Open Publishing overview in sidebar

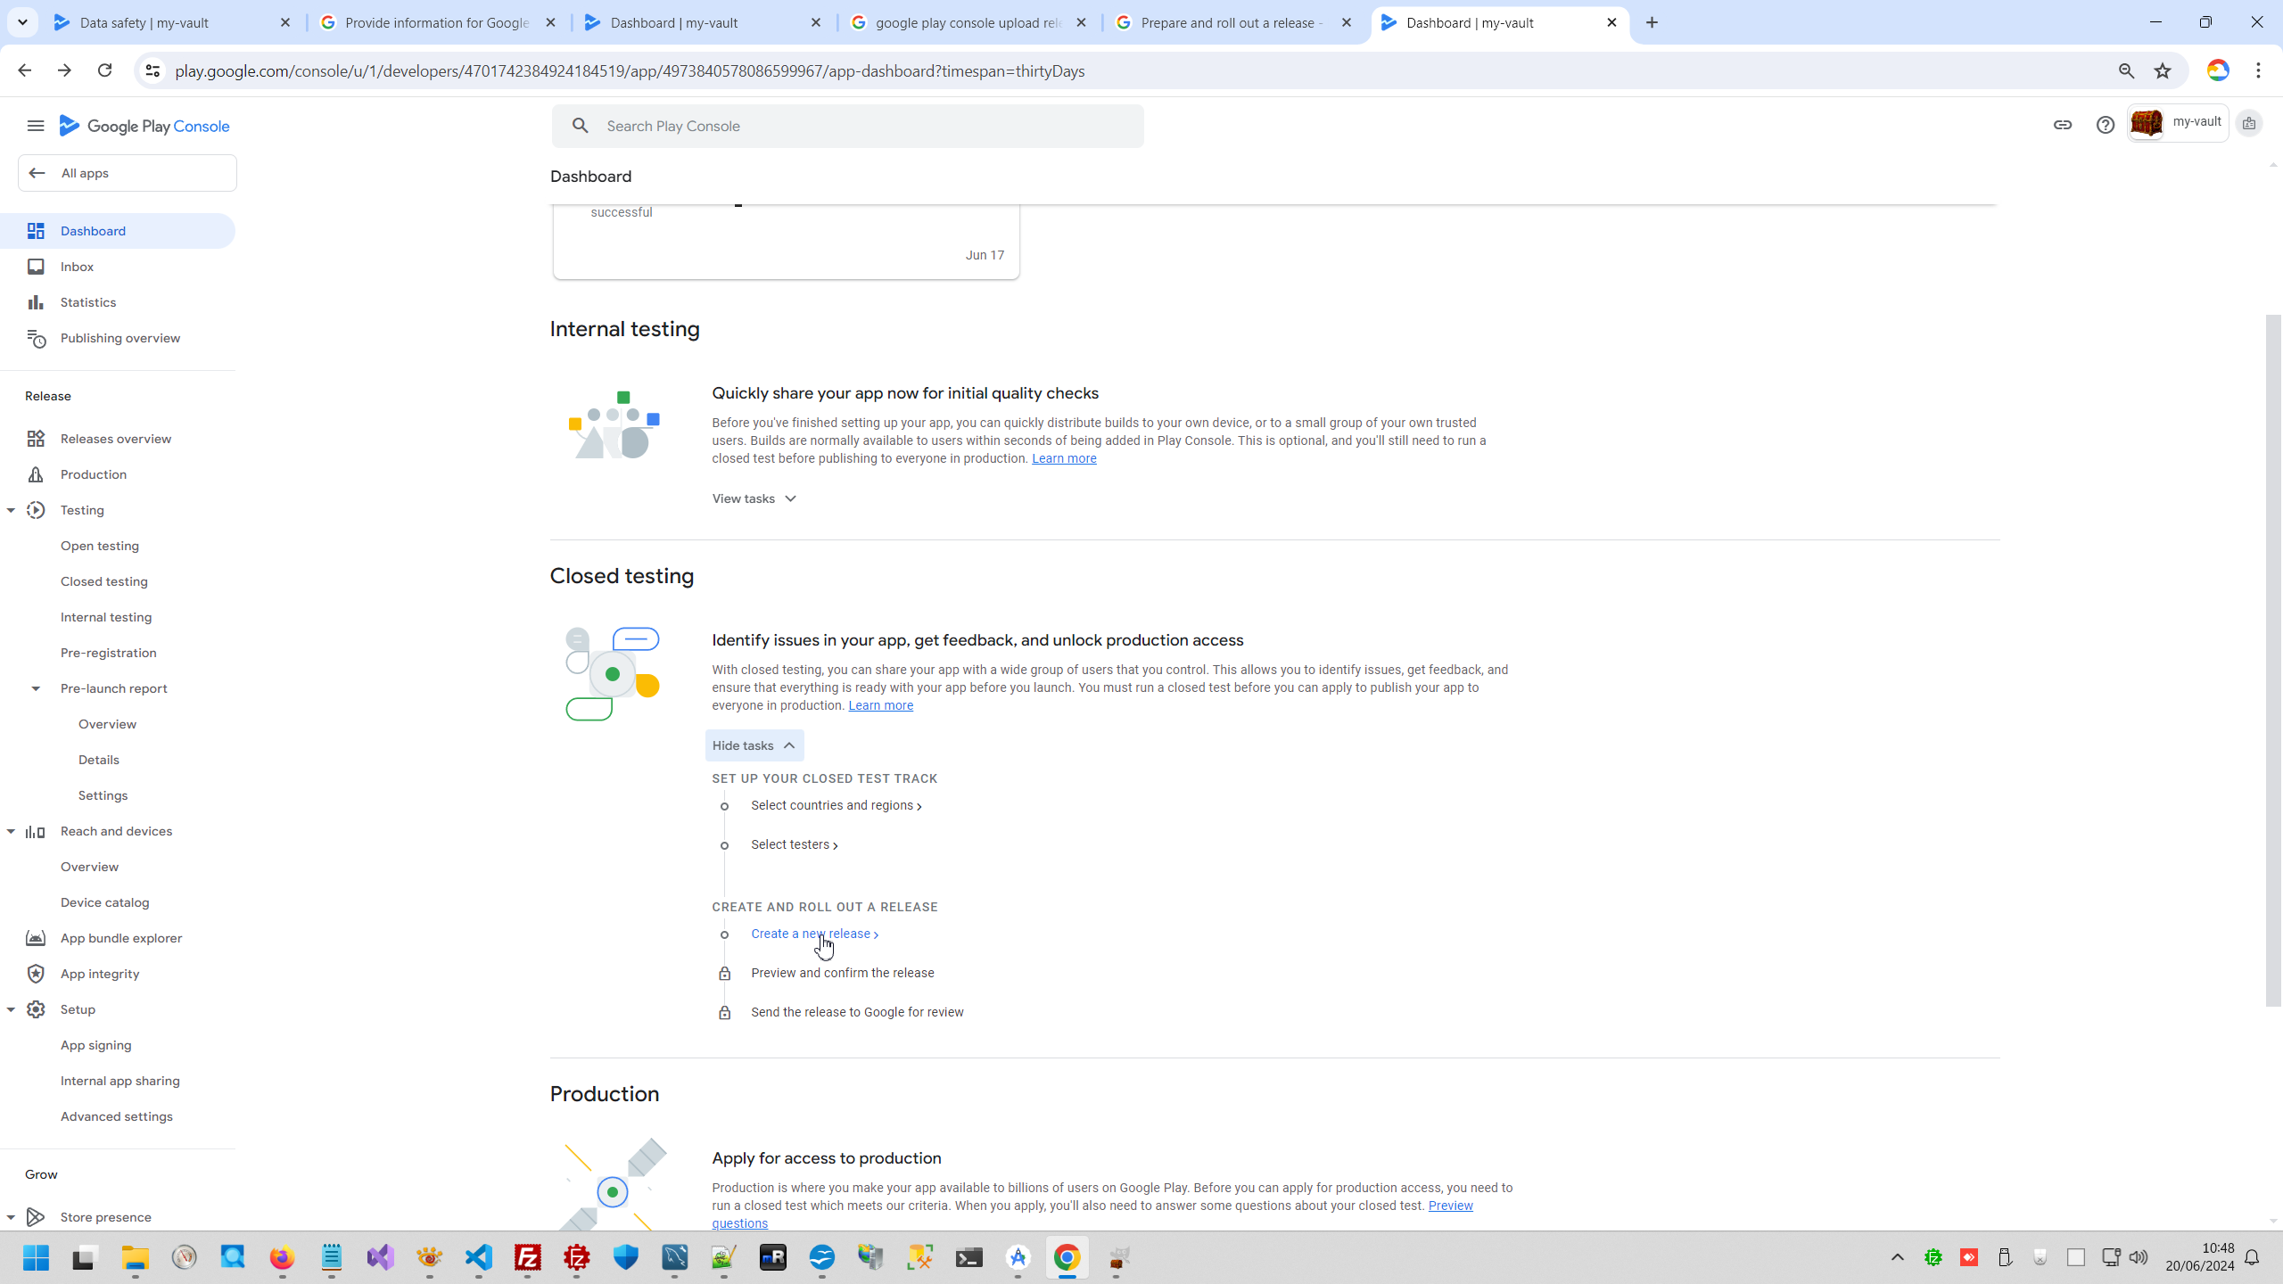[x=120, y=338]
